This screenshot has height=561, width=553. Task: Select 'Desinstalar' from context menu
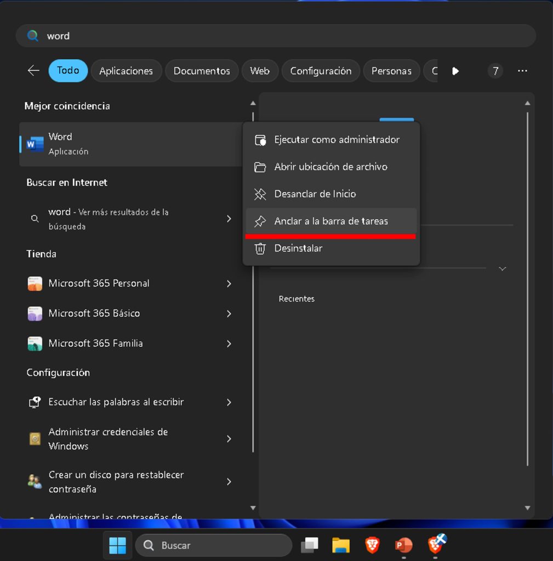point(298,249)
